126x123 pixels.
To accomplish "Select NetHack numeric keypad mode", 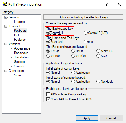I will click(105, 82).
